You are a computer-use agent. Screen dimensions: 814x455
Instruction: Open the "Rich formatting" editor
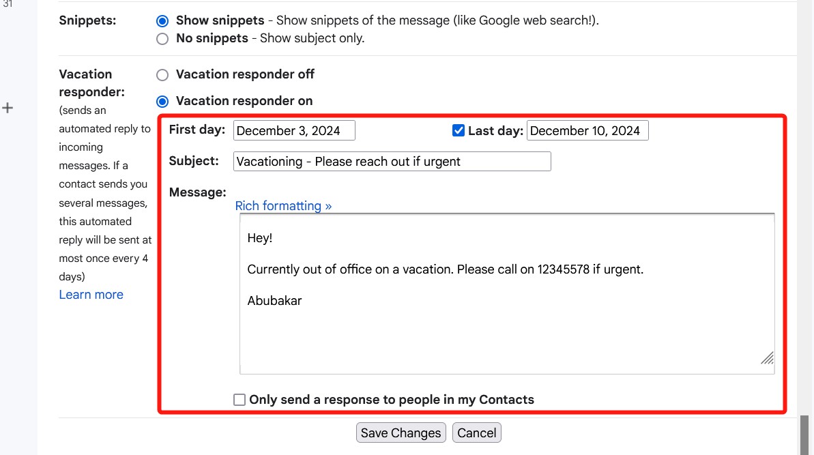coord(283,205)
